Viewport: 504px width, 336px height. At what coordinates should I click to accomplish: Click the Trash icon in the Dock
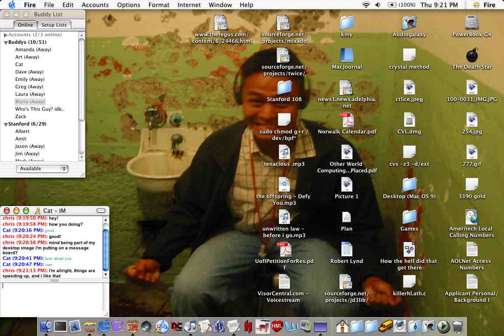[x=458, y=326]
